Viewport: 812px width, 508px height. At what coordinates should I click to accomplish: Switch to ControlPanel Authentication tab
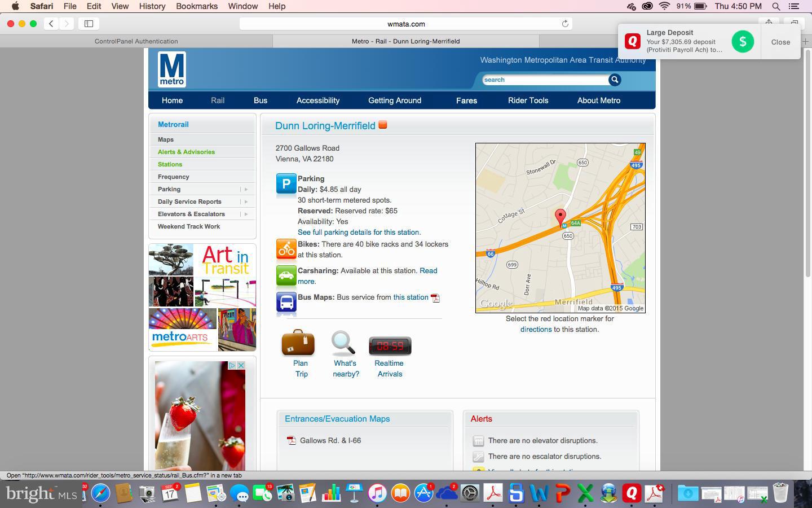tap(136, 41)
